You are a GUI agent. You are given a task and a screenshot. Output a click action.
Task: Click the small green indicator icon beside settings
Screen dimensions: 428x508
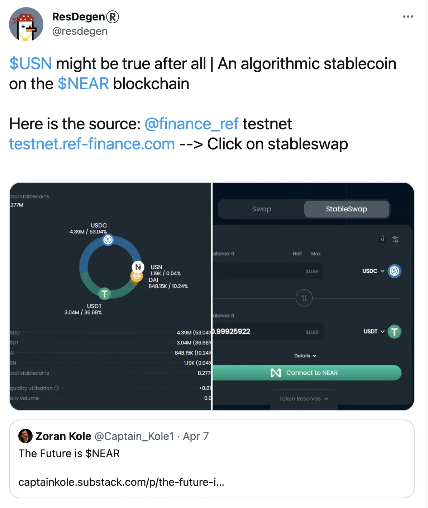tap(382, 239)
